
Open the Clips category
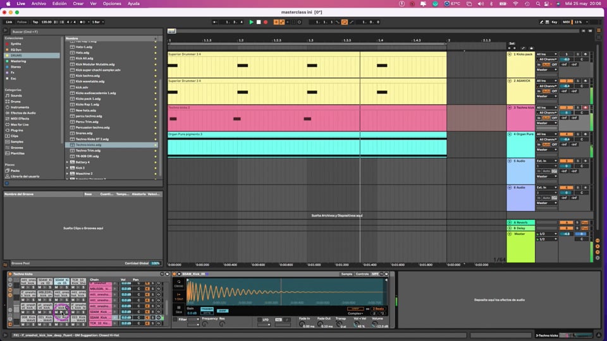pyautogui.click(x=15, y=136)
